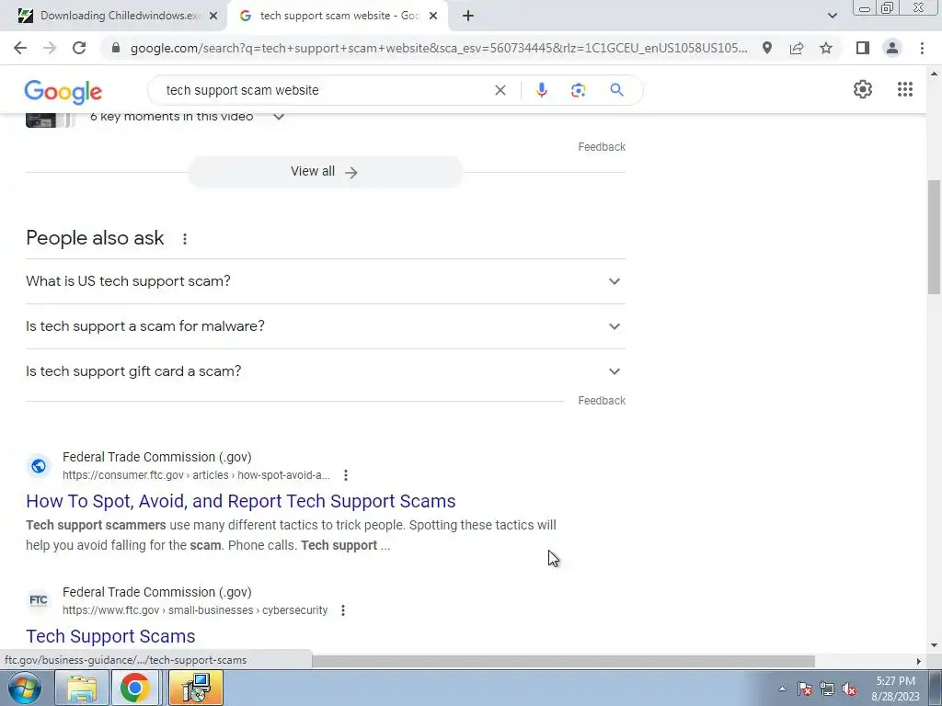942x706 pixels.
Task: Click the location pin icon in address bar
Action: (x=767, y=48)
